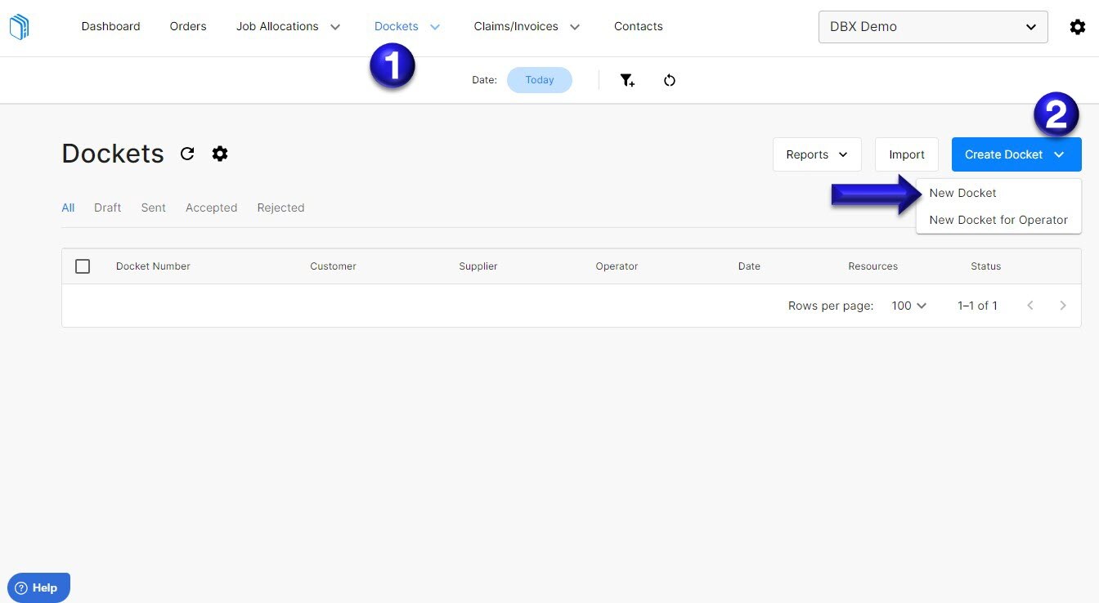The height and width of the screenshot is (603, 1099).
Task: Open the Rows per page selector
Action: click(x=908, y=305)
